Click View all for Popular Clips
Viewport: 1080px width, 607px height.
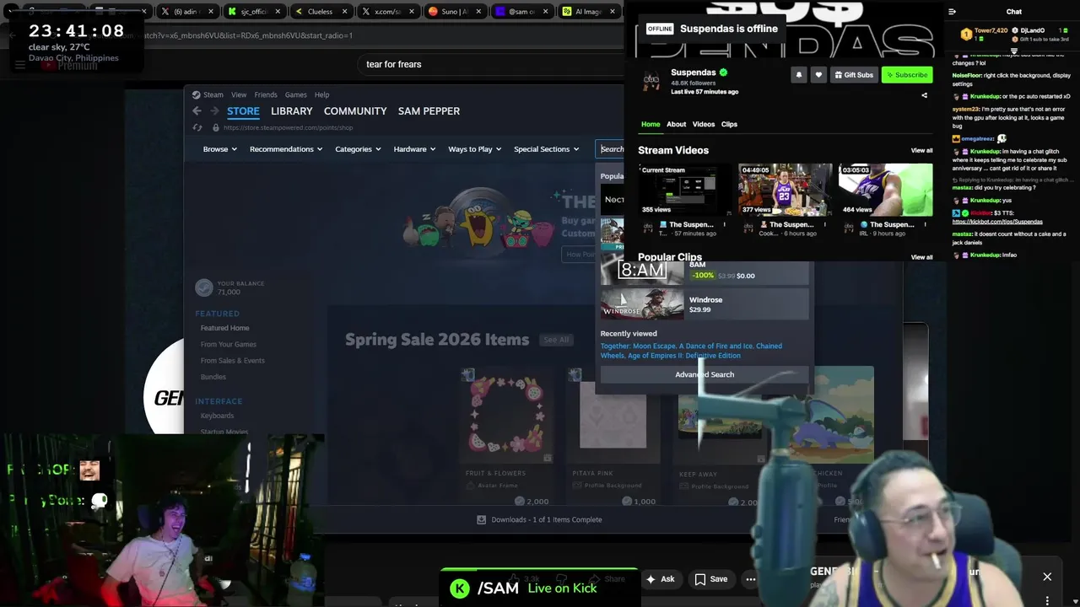point(921,257)
